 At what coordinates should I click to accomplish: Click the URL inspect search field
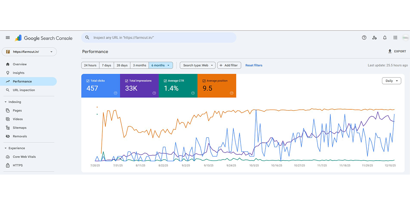coord(161,38)
